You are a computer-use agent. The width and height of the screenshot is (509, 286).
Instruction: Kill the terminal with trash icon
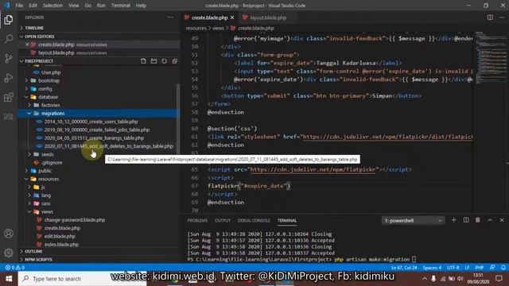(x=478, y=220)
